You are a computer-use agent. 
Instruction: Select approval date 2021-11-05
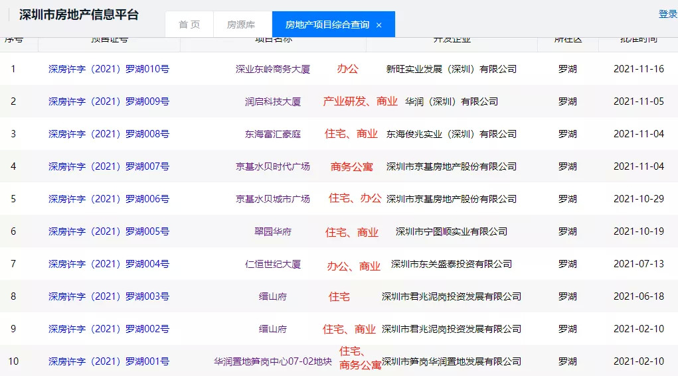point(639,101)
